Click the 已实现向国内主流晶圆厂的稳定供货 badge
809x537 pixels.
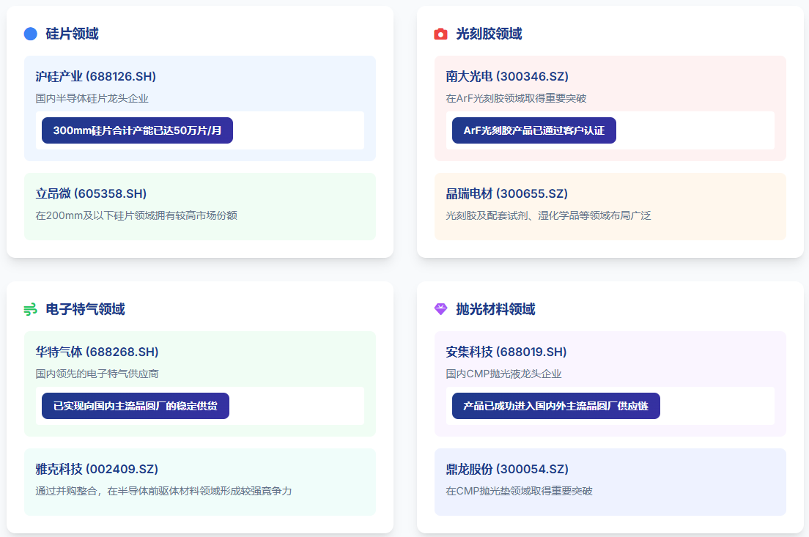[135, 406]
